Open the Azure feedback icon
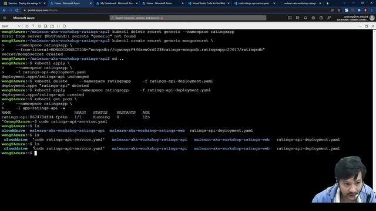376x211 pixels. 329,18
